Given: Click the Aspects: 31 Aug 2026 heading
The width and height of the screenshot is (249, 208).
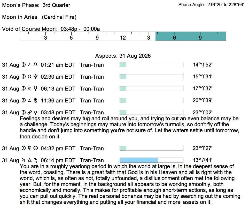Looking at the screenshot, I should pos(123,56).
